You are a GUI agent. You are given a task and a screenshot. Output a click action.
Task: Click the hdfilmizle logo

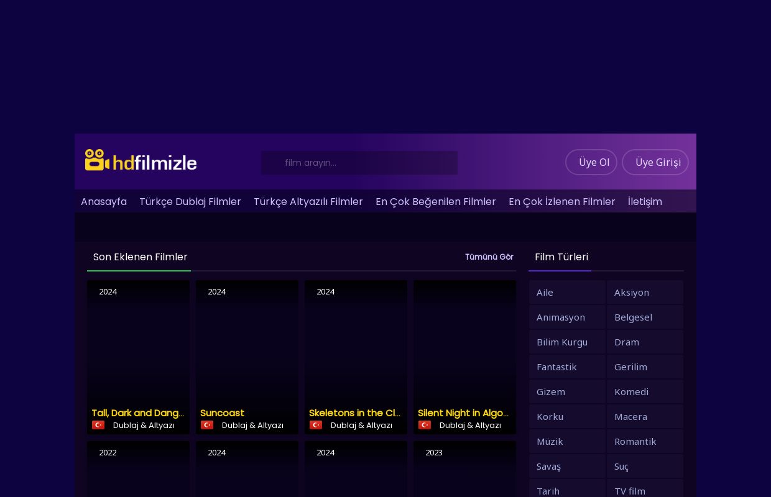(x=141, y=161)
